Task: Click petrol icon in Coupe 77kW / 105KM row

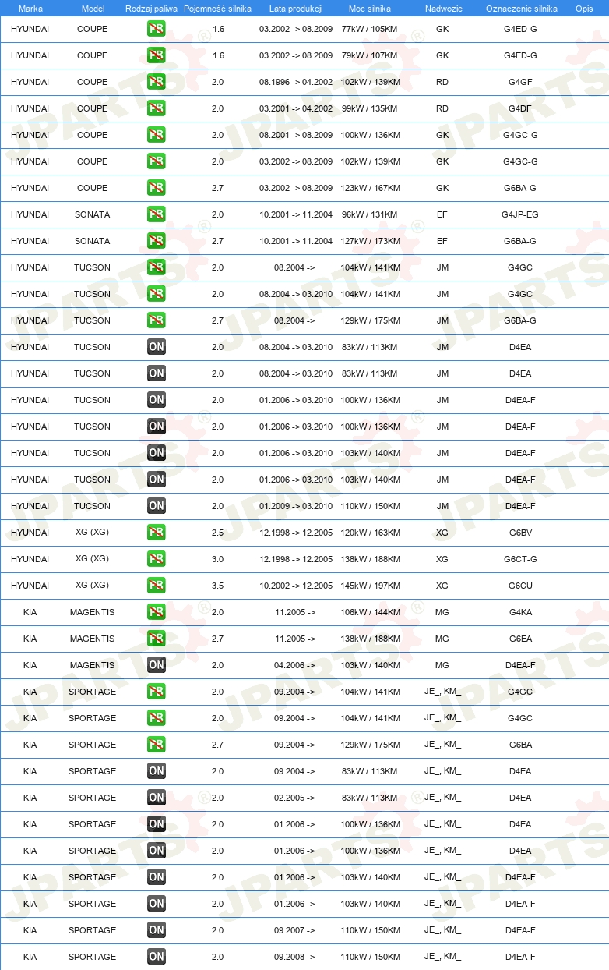Action: [157, 29]
